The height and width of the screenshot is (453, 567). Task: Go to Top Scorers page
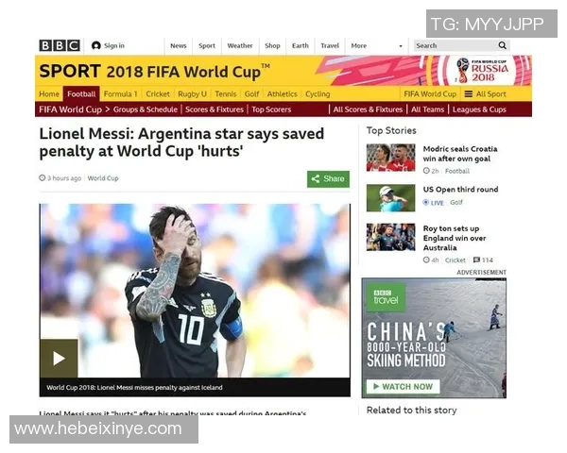click(x=271, y=109)
